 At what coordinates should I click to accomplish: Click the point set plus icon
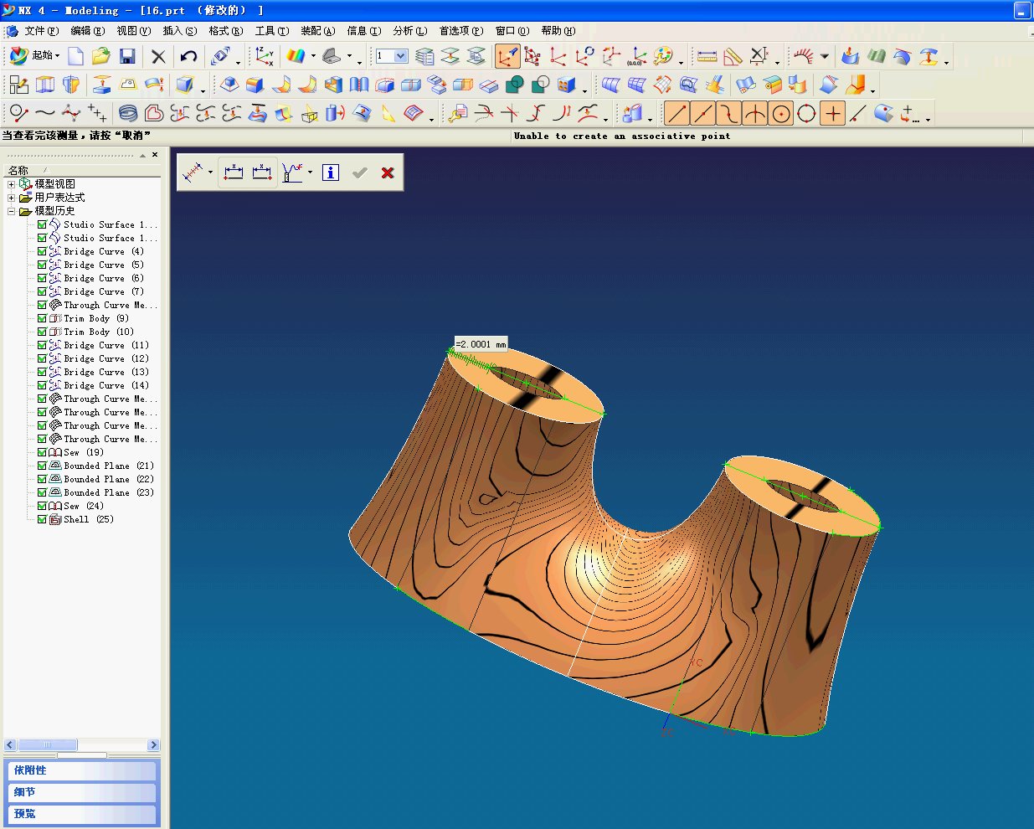97,112
